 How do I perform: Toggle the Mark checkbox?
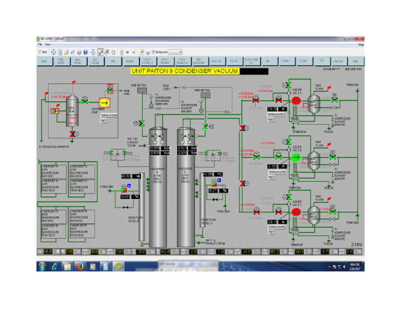pos(40,52)
